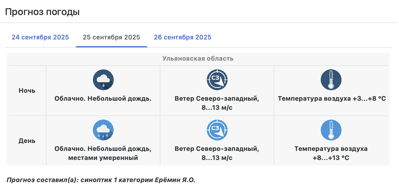Click the +8...+13 °C temperature text
Image resolution: width=399 pixels, height=194 pixels.
click(331, 158)
